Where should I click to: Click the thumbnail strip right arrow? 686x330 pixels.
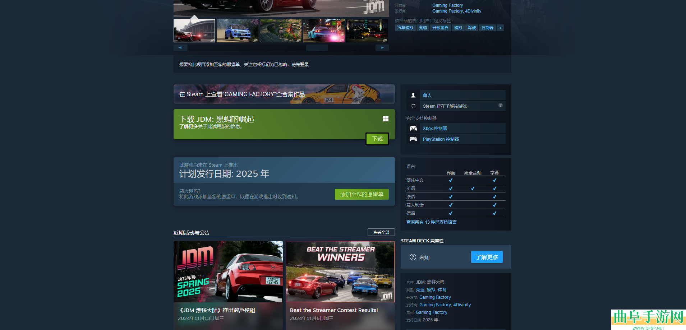[382, 48]
